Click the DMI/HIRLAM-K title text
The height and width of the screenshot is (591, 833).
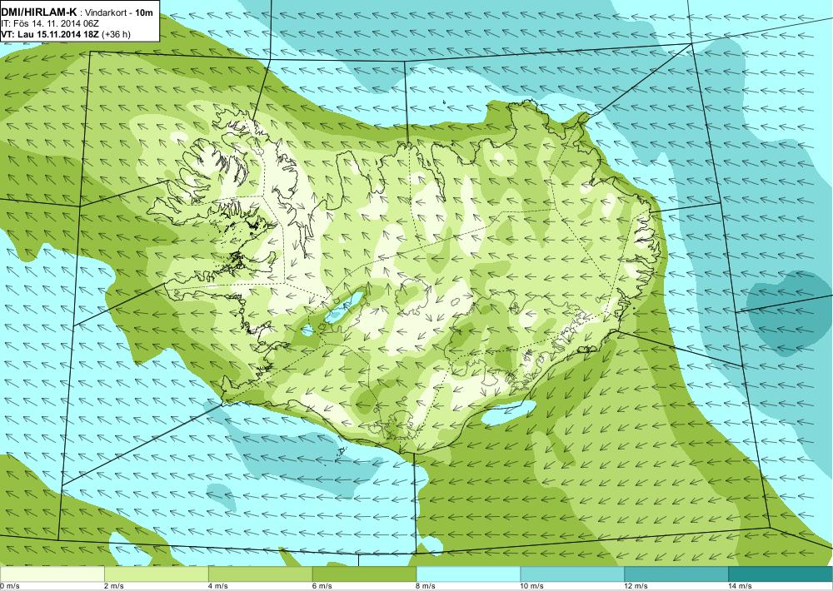[39, 12]
